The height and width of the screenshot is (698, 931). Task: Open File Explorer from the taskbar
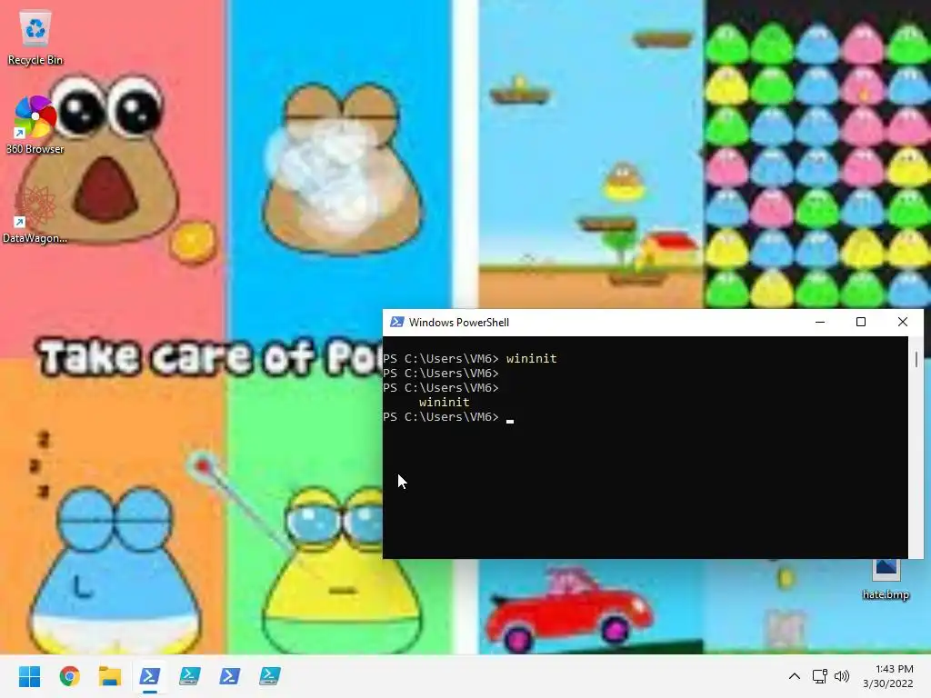pos(110,676)
